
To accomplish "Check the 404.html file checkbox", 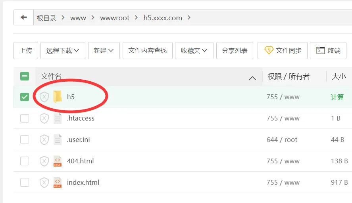I will tap(25, 161).
